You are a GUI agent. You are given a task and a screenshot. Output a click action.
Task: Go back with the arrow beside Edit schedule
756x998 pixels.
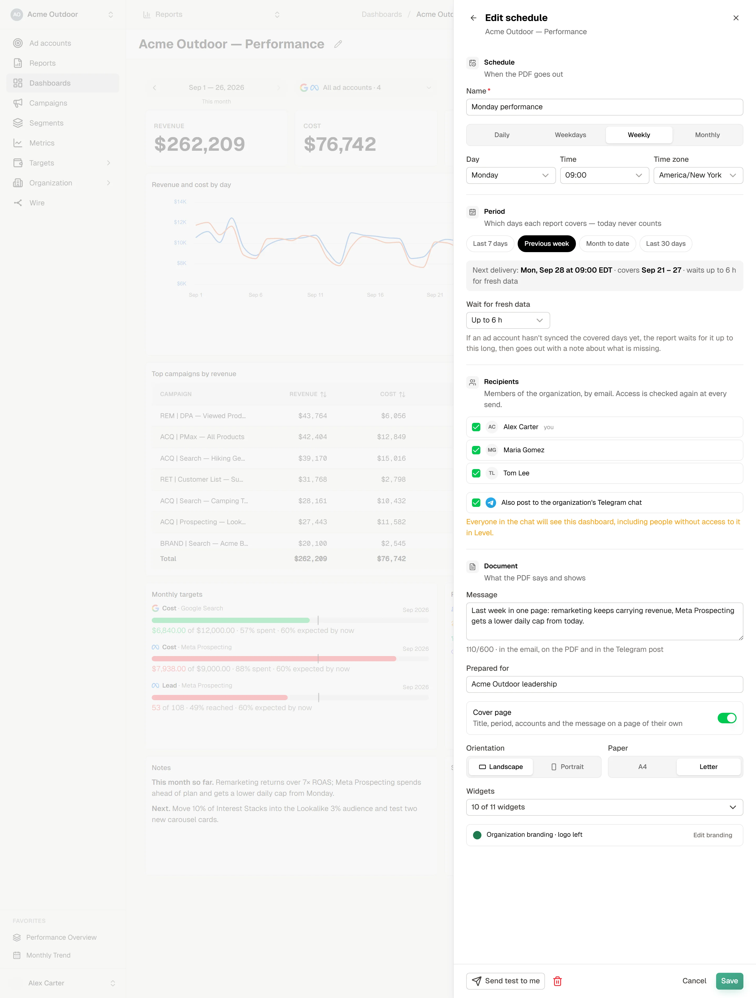pyautogui.click(x=473, y=18)
